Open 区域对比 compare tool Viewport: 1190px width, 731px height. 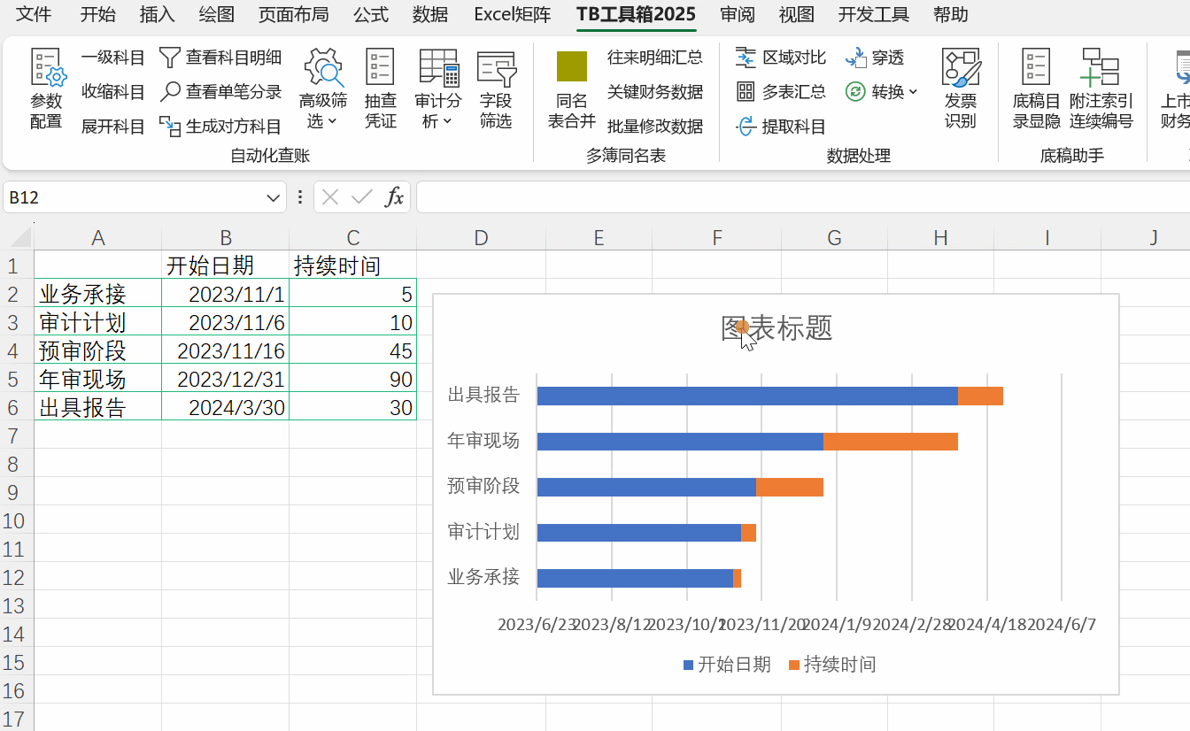(x=781, y=58)
